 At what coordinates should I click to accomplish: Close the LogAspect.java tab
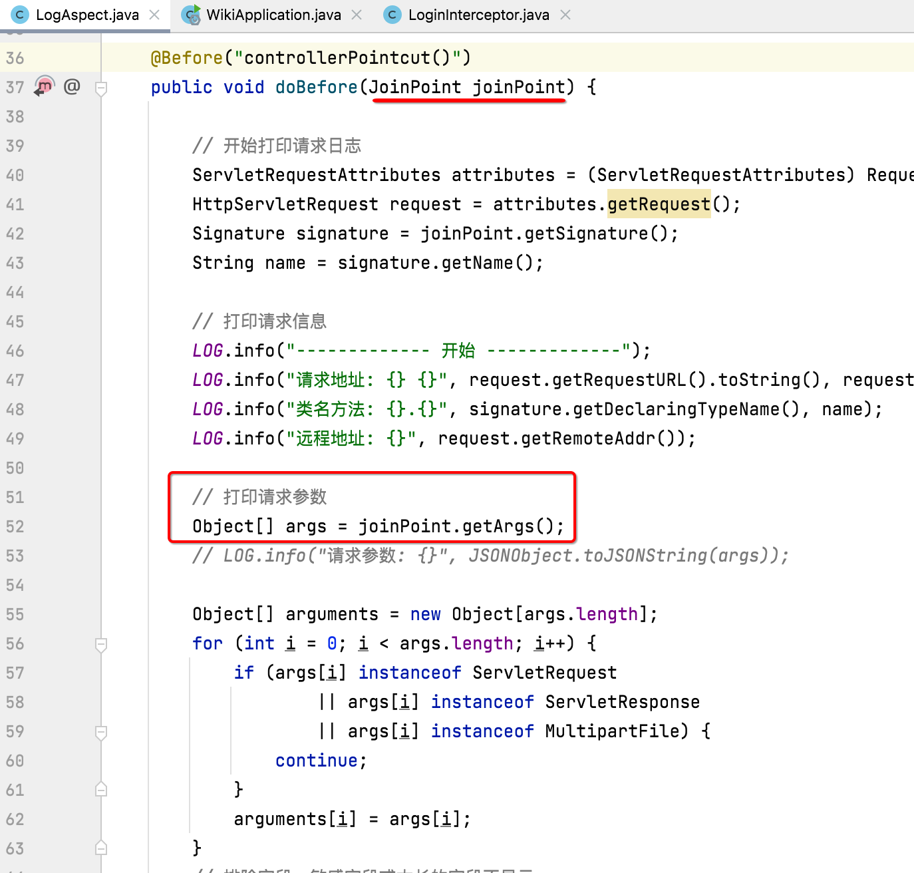tap(154, 15)
